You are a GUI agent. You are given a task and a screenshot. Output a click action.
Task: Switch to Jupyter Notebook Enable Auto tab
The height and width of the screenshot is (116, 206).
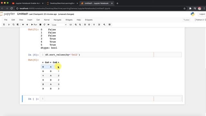click(28, 3)
